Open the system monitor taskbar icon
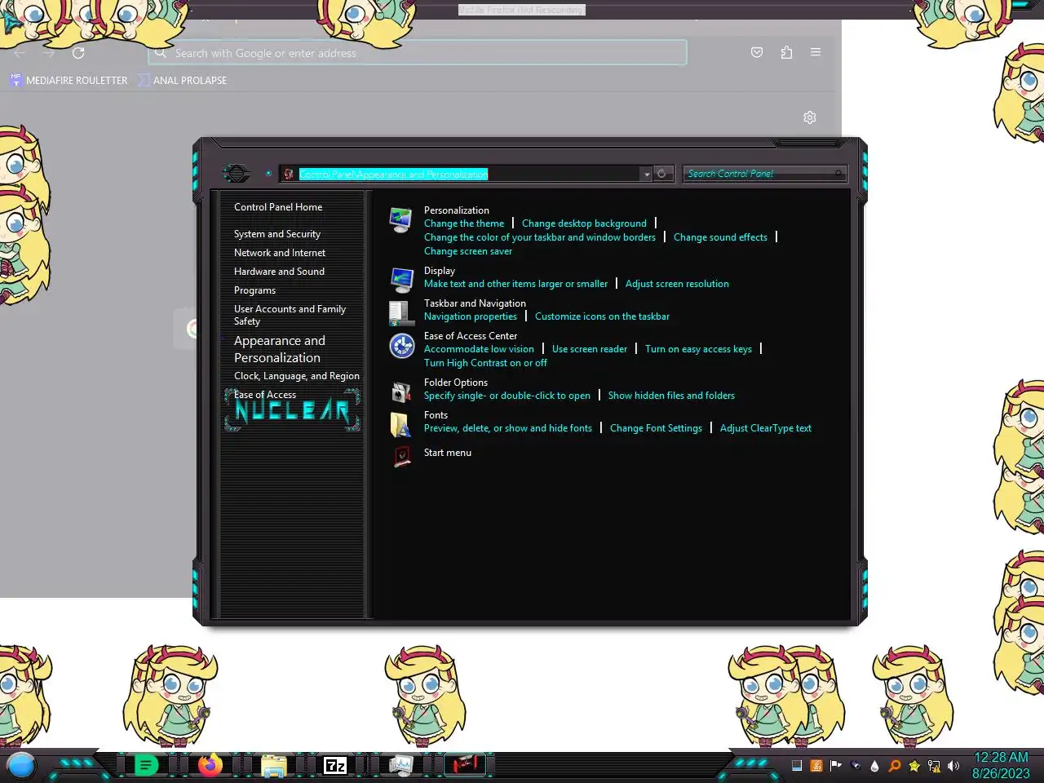This screenshot has width=1044, height=783. pyautogui.click(x=400, y=765)
